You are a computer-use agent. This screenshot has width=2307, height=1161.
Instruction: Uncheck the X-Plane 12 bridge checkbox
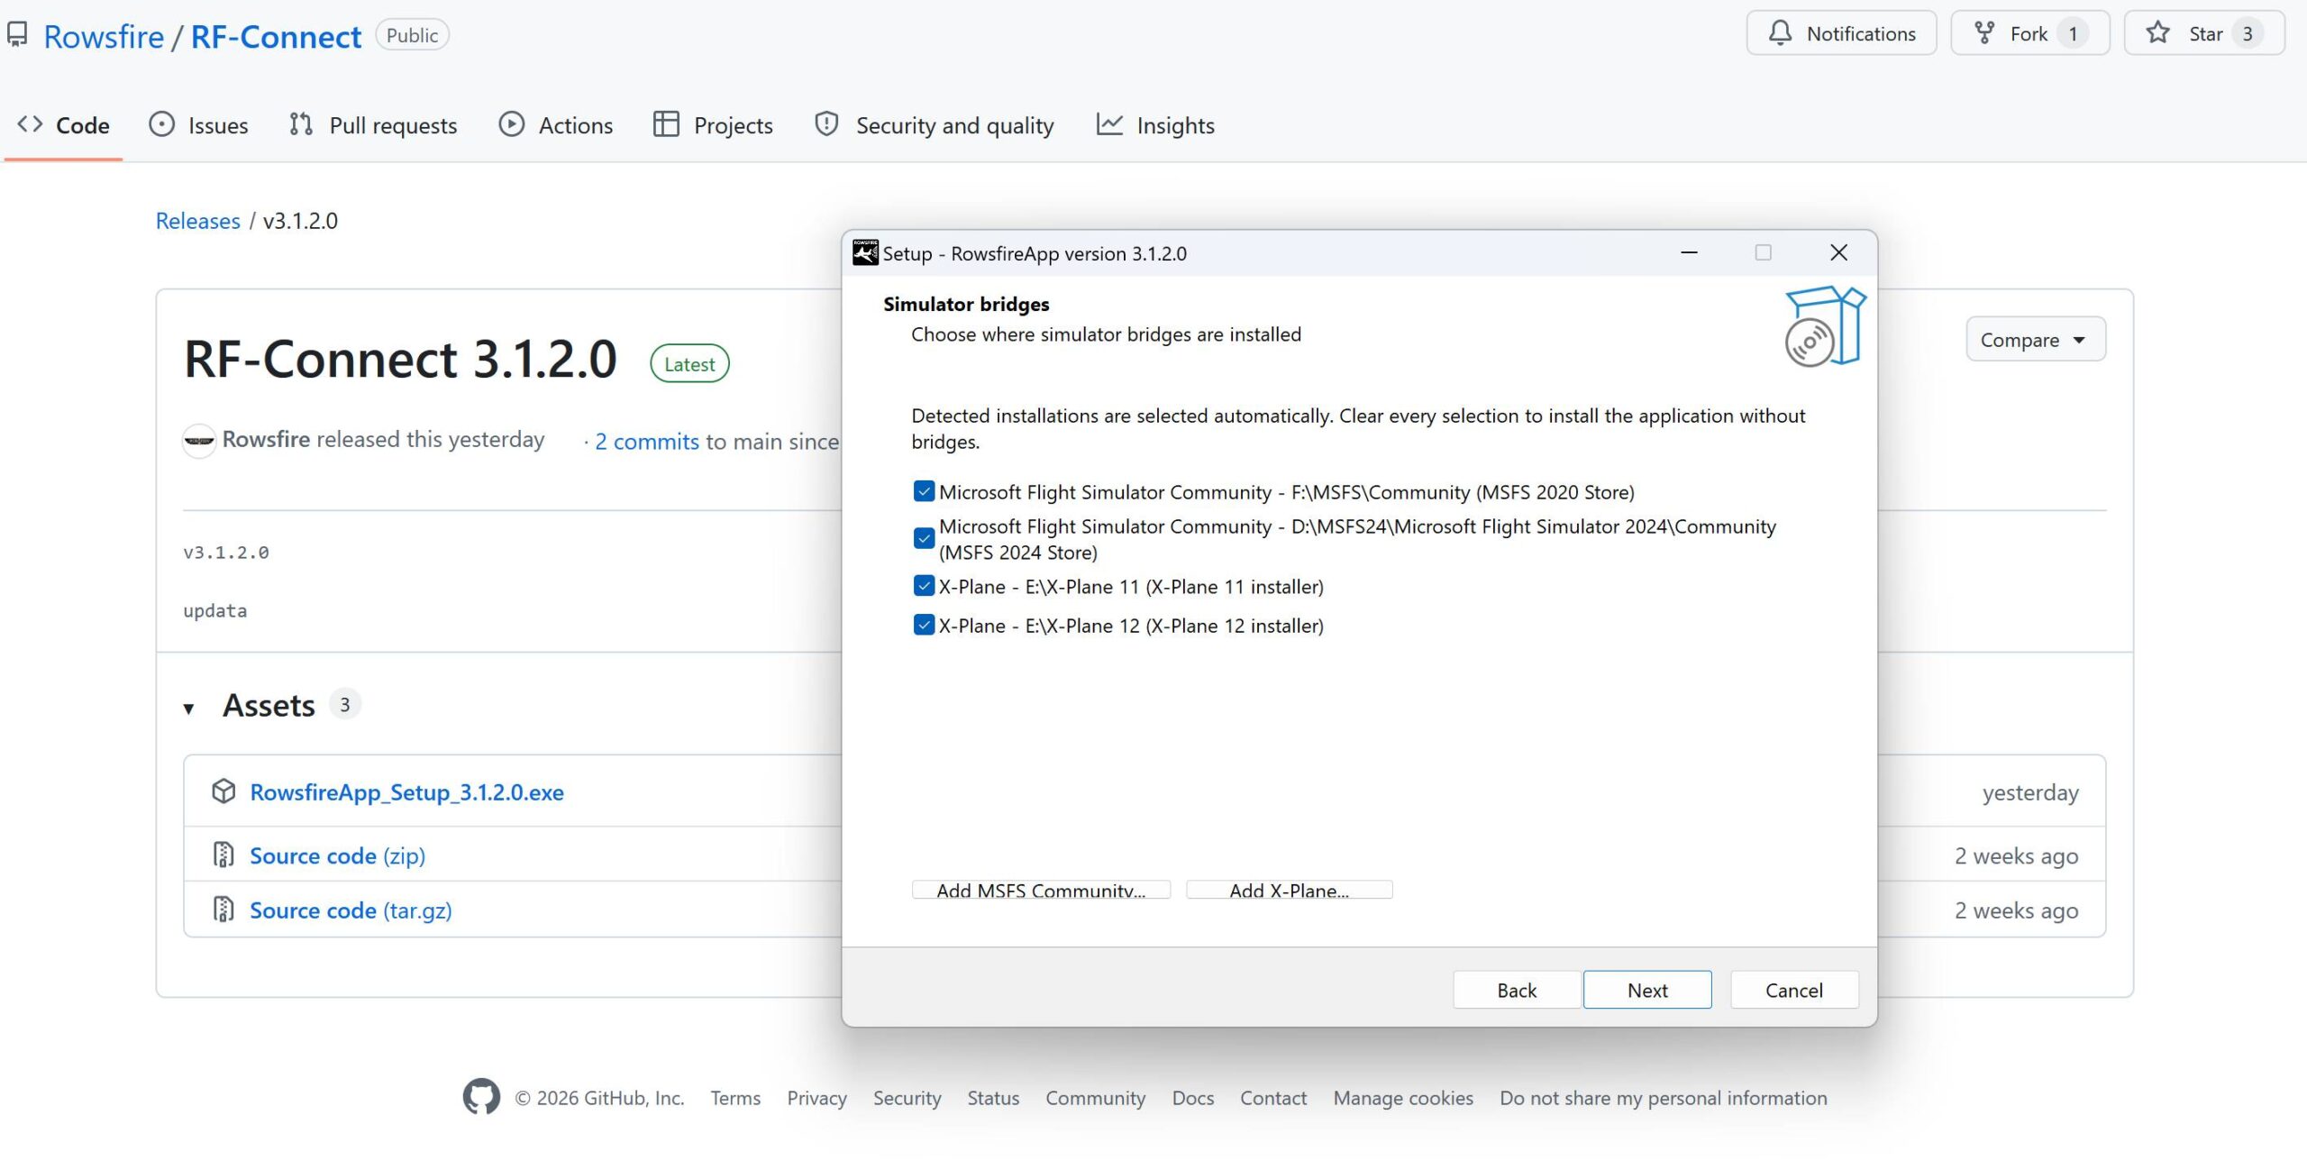point(924,625)
